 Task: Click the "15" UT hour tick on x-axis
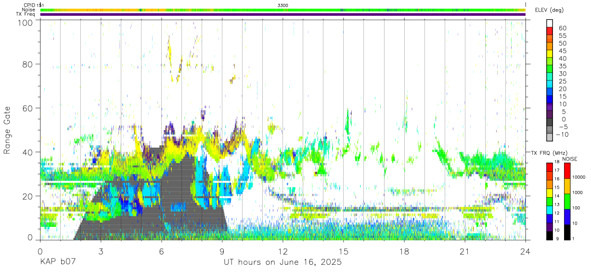click(x=344, y=251)
